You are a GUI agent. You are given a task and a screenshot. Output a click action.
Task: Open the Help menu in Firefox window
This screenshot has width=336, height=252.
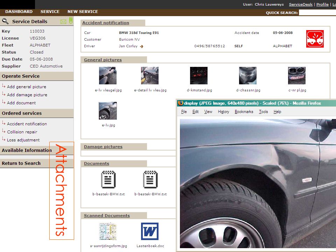pyautogui.click(x=277, y=112)
